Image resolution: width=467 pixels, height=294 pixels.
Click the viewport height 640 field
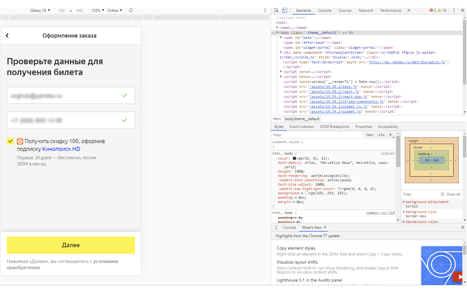point(80,10)
